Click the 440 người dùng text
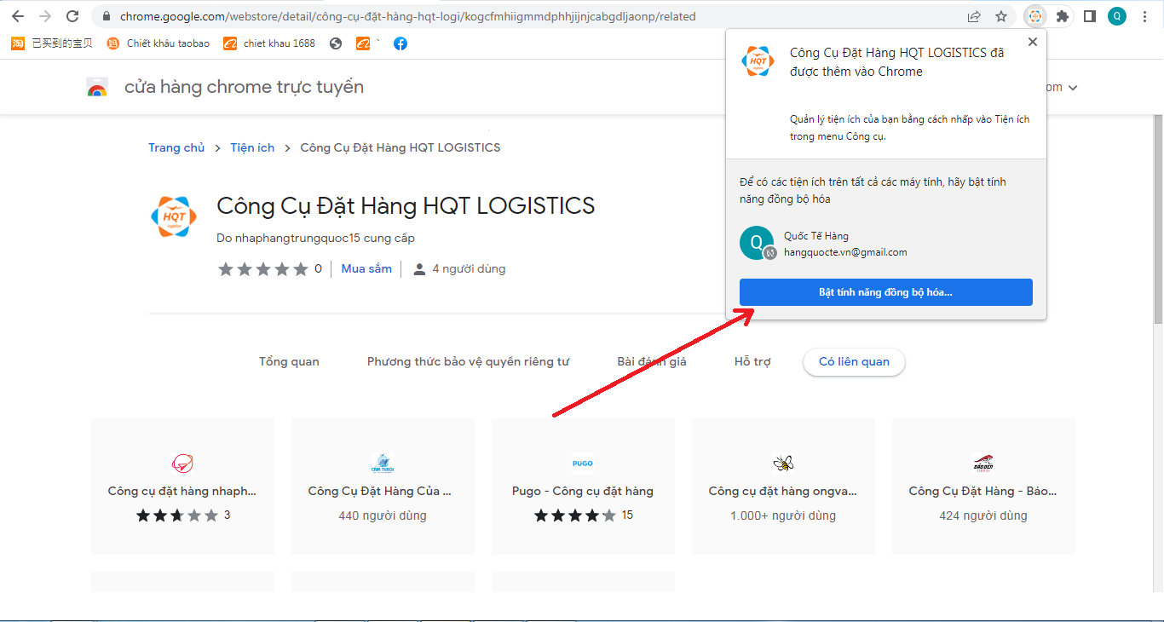The height and width of the screenshot is (622, 1164). (x=383, y=515)
